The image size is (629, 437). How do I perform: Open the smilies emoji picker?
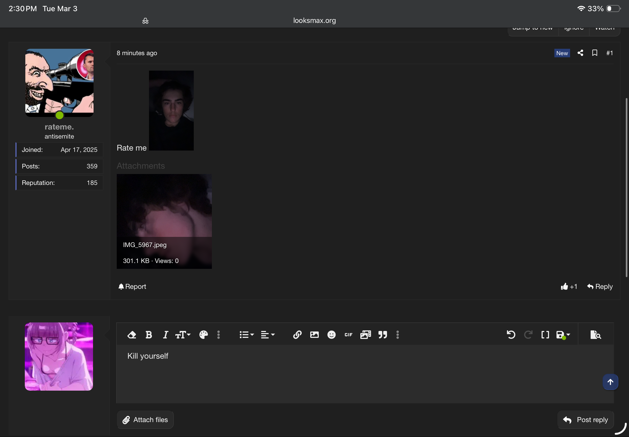click(x=331, y=335)
